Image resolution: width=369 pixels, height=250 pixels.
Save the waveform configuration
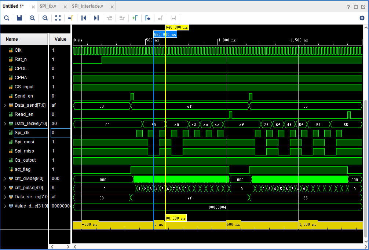coord(19,18)
